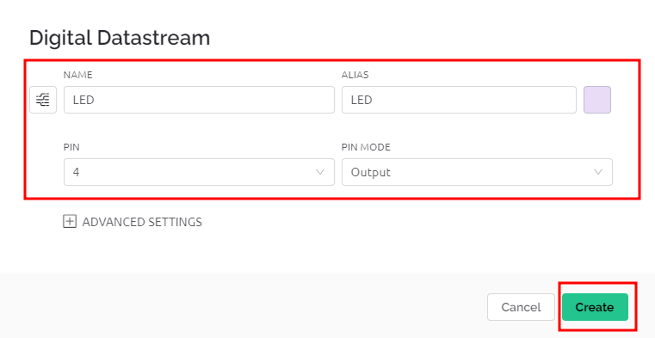Viewport: 655px width, 338px height.
Task: Click the PIN field label
Action: click(x=71, y=147)
